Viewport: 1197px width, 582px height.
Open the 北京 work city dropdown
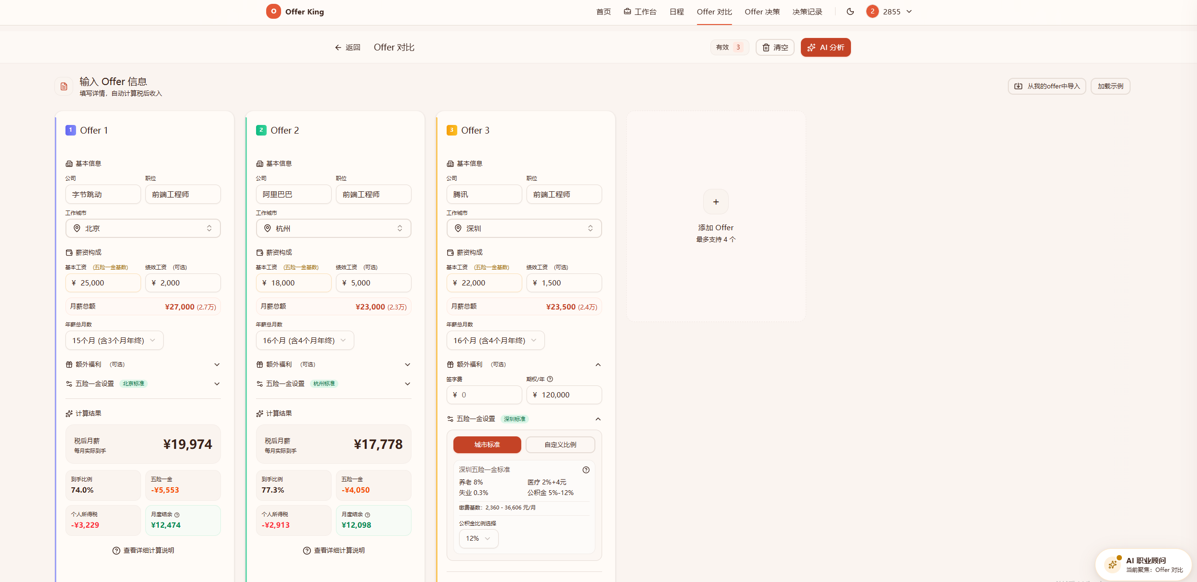143,228
